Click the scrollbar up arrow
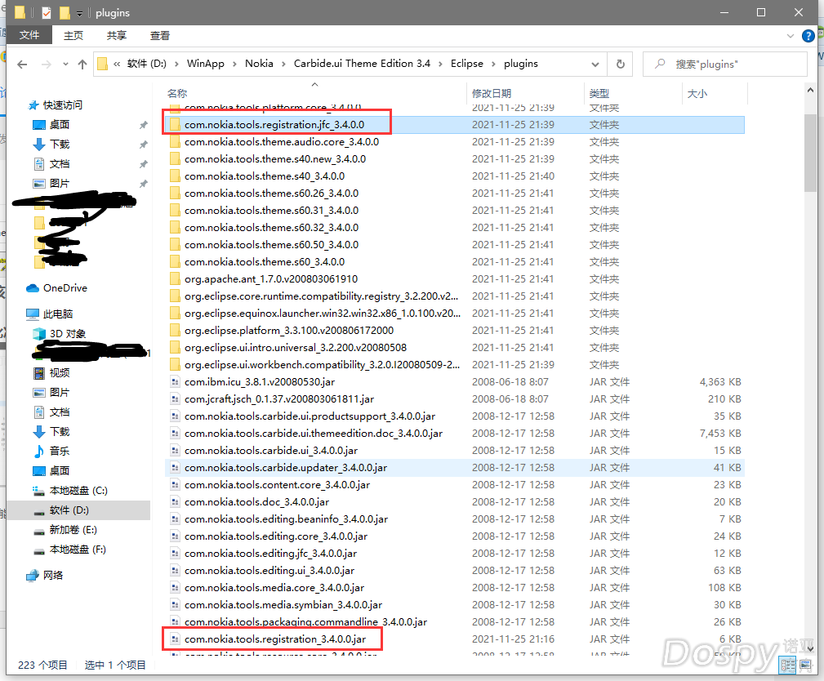The image size is (824, 681). pyautogui.click(x=810, y=91)
